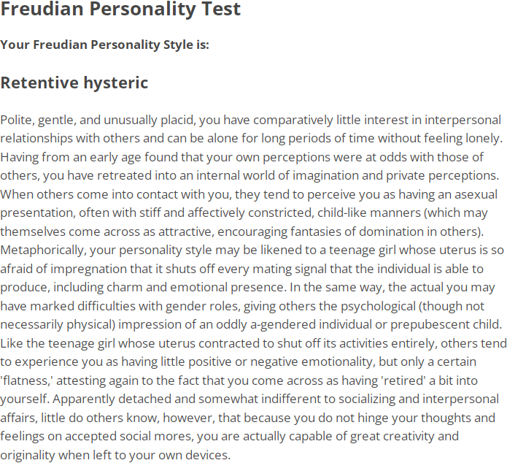Click the "Freudian Personality Test" page heading
Screen dimensions: 507x463
point(120,10)
